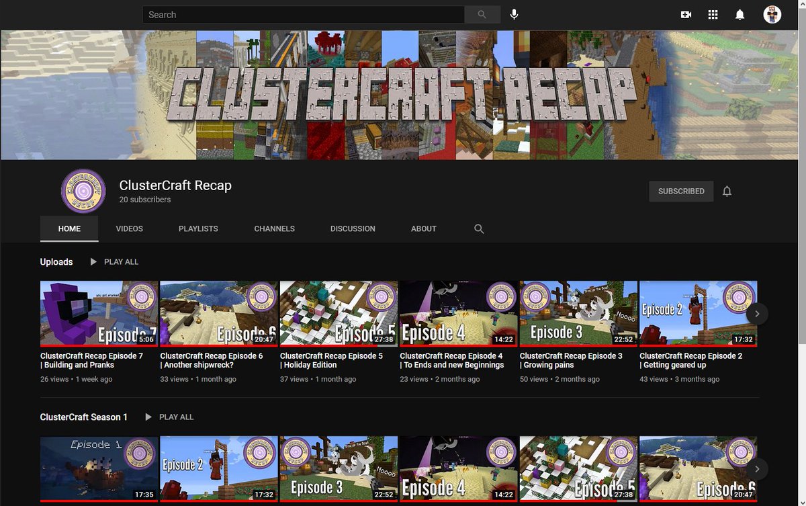The height and width of the screenshot is (506, 806).
Task: Open Episode 6 thumbnail in Uploads
Action: [x=219, y=313]
